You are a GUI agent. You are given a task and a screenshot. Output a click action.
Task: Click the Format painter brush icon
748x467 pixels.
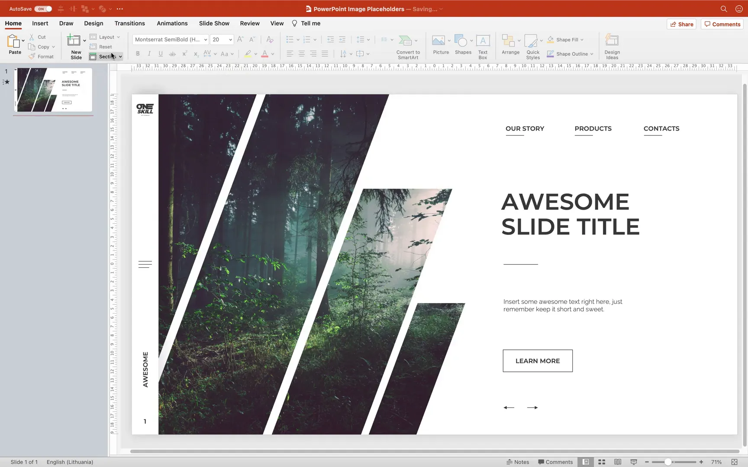coord(32,57)
